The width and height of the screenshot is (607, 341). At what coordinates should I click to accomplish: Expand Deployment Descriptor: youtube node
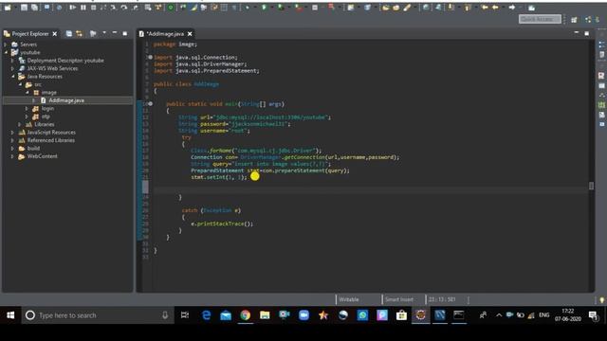(12, 61)
